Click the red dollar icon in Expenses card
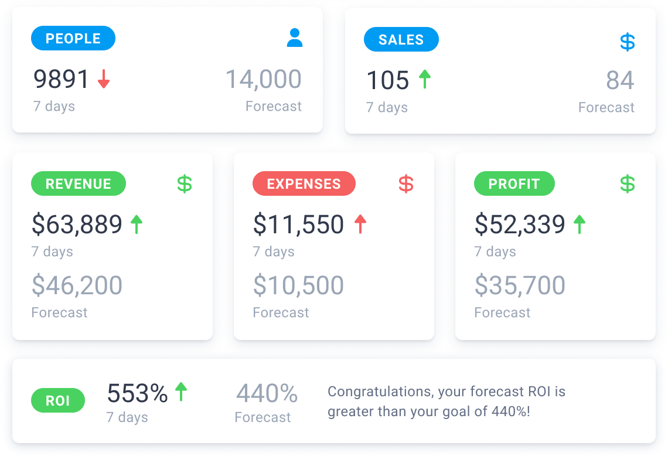668x456 pixels. click(406, 183)
